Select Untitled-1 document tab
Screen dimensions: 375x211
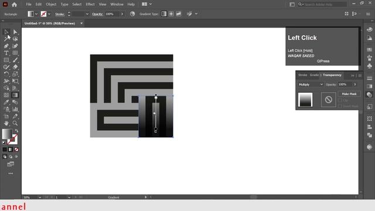pos(50,23)
